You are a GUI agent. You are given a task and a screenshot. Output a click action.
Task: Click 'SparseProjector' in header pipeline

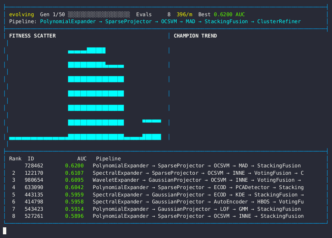tap(128, 22)
